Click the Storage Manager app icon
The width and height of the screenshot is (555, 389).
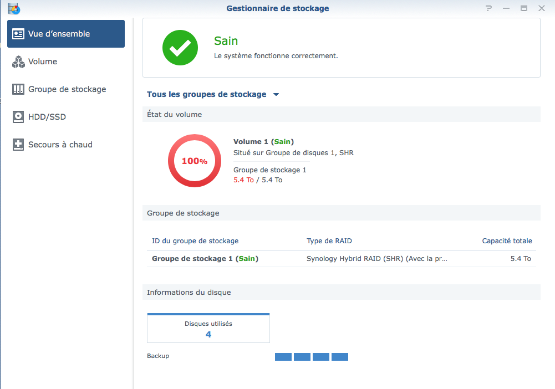(x=14, y=8)
